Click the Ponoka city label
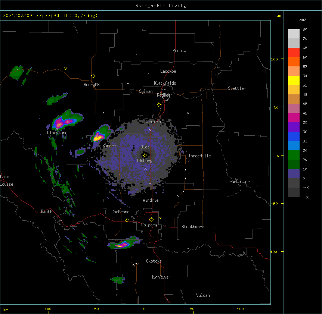Screen dimensions: 322x314 click(x=179, y=51)
